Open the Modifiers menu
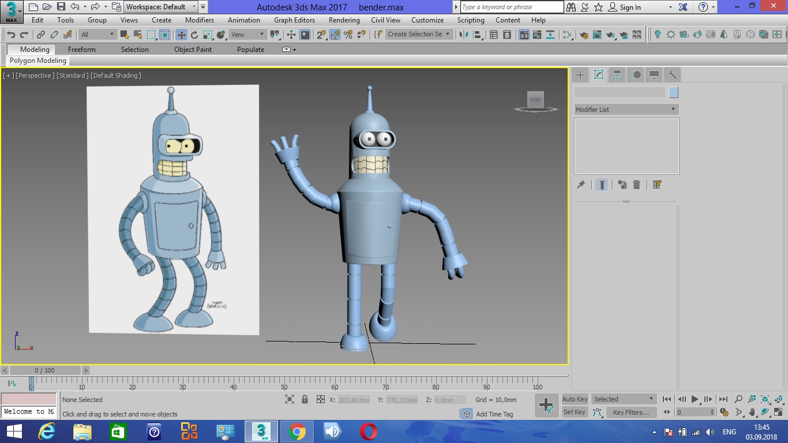Viewport: 788px width, 443px height. coord(200,20)
